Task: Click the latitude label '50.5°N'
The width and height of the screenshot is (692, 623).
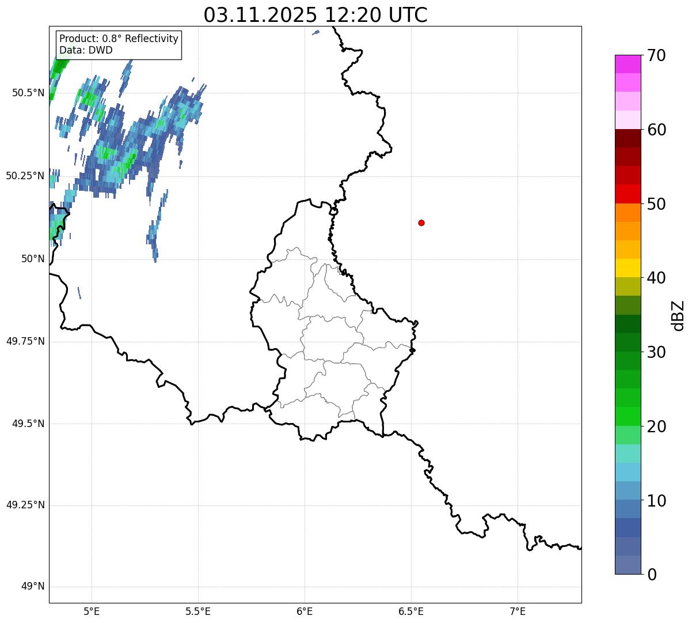Action: [28, 93]
